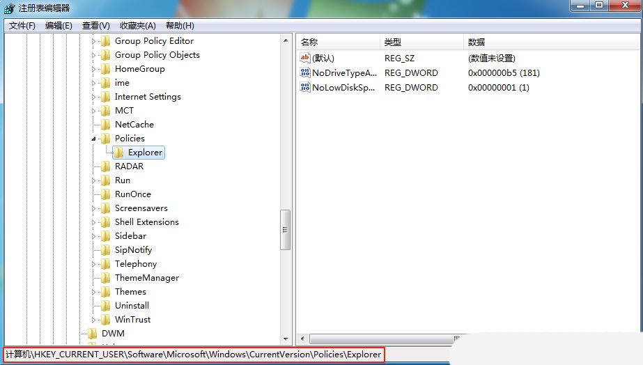This screenshot has width=643, height=365.
Task: Click the Sidebar folder icon
Action: pyautogui.click(x=105, y=236)
